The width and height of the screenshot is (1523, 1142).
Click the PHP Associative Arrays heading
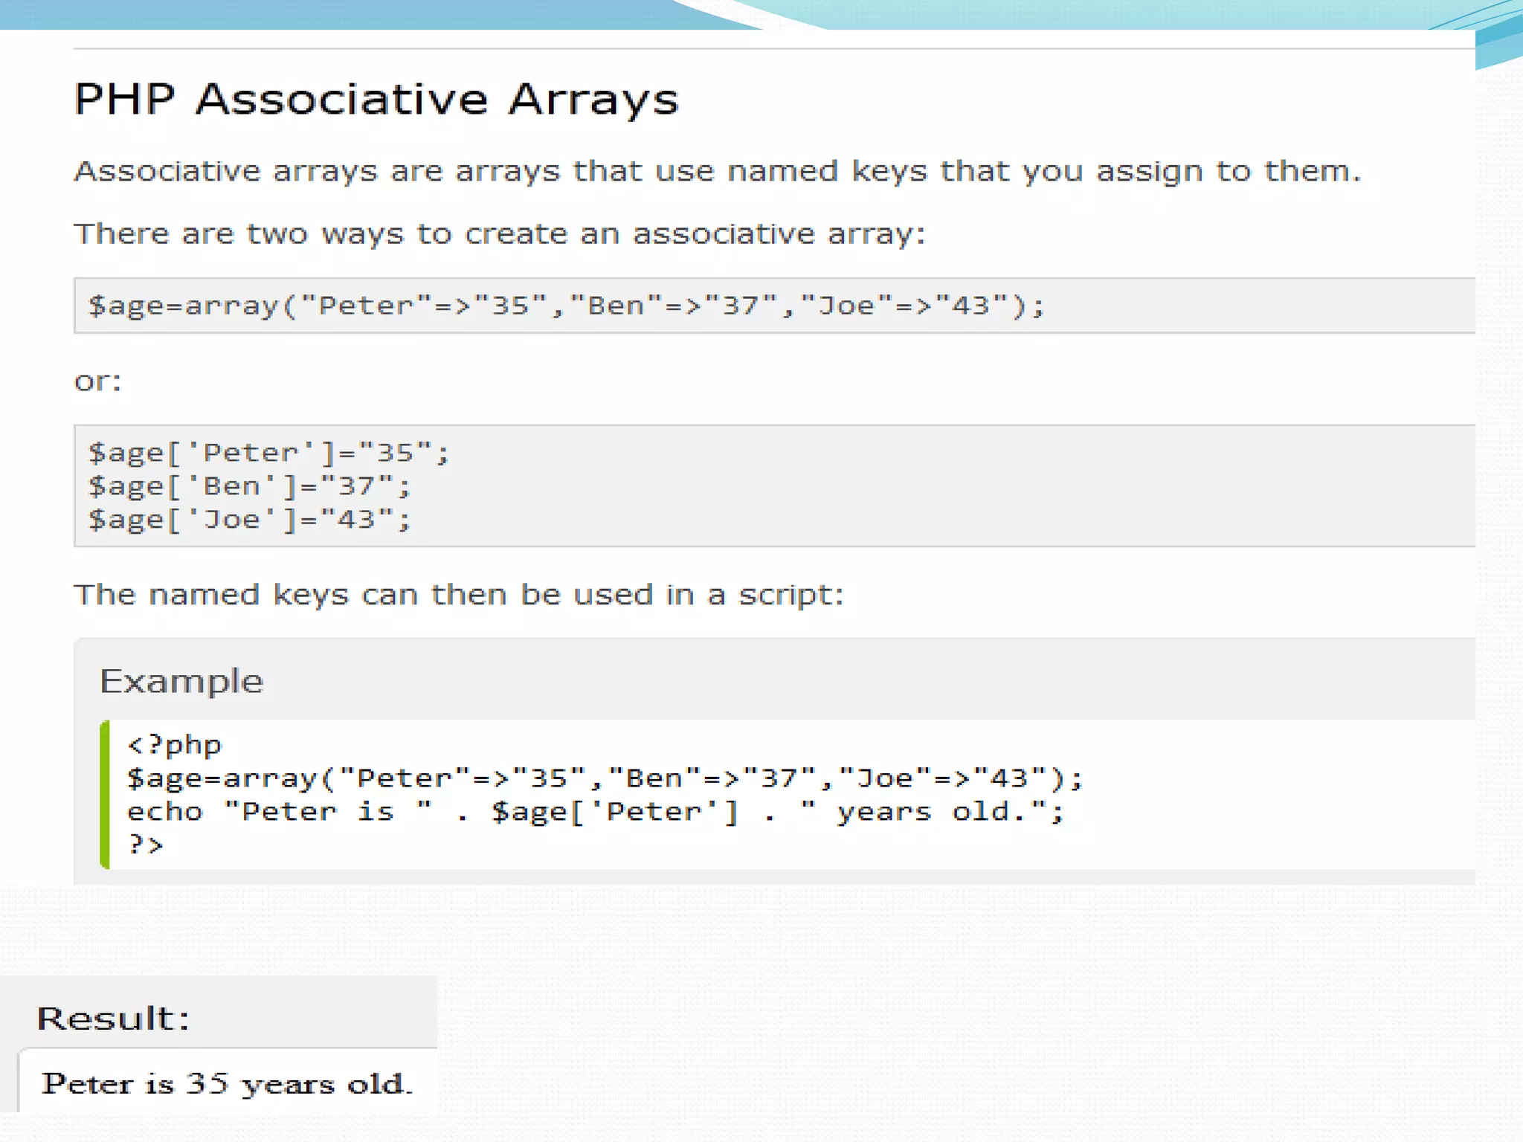[376, 99]
